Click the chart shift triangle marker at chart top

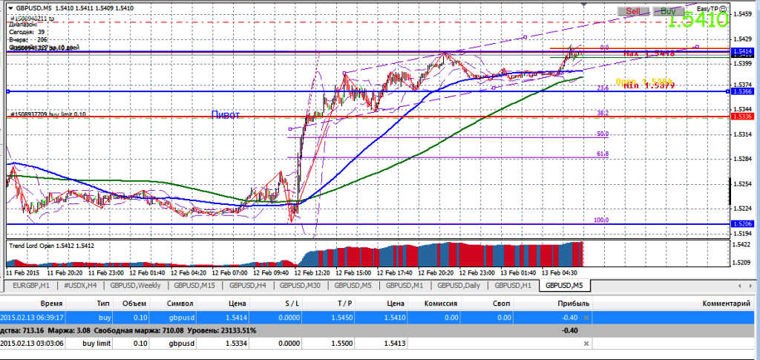pos(586,5)
